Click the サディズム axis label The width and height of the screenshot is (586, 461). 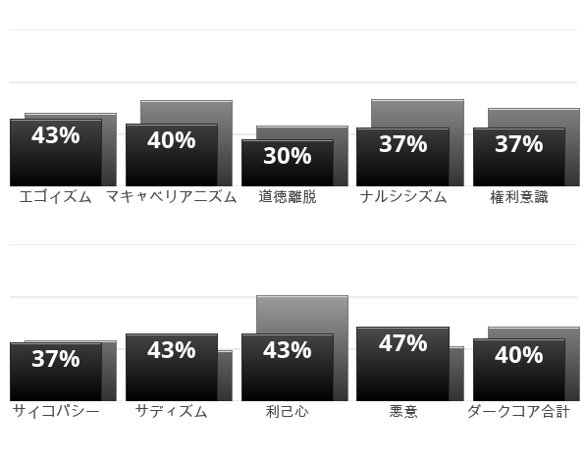(171, 411)
